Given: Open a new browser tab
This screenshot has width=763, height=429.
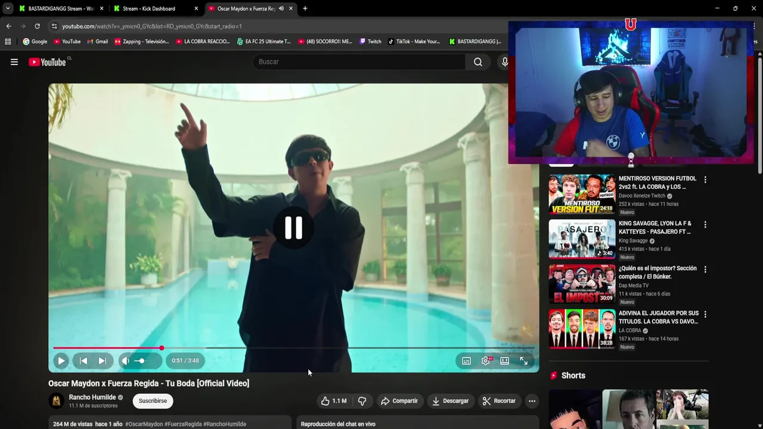Looking at the screenshot, I should tap(305, 8).
